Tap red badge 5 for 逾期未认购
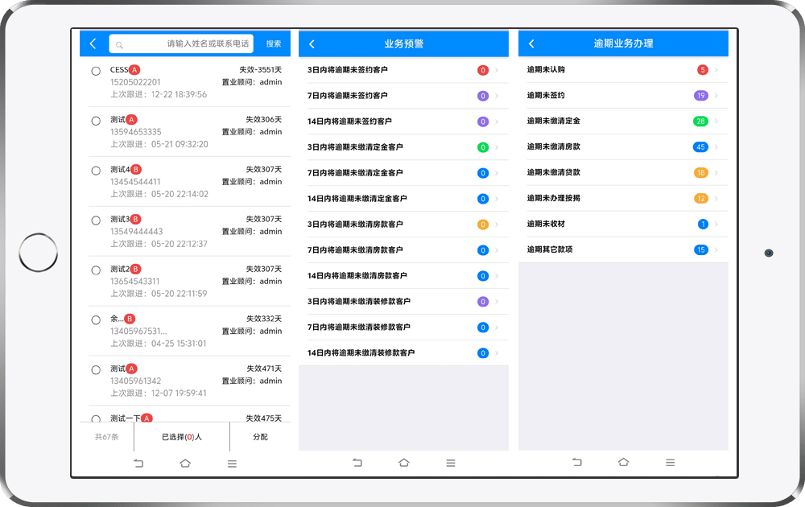Image resolution: width=805 pixels, height=507 pixels. point(703,70)
